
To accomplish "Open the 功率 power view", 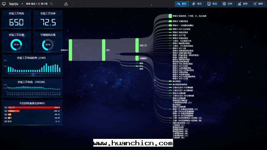I will [x=227, y=4].
